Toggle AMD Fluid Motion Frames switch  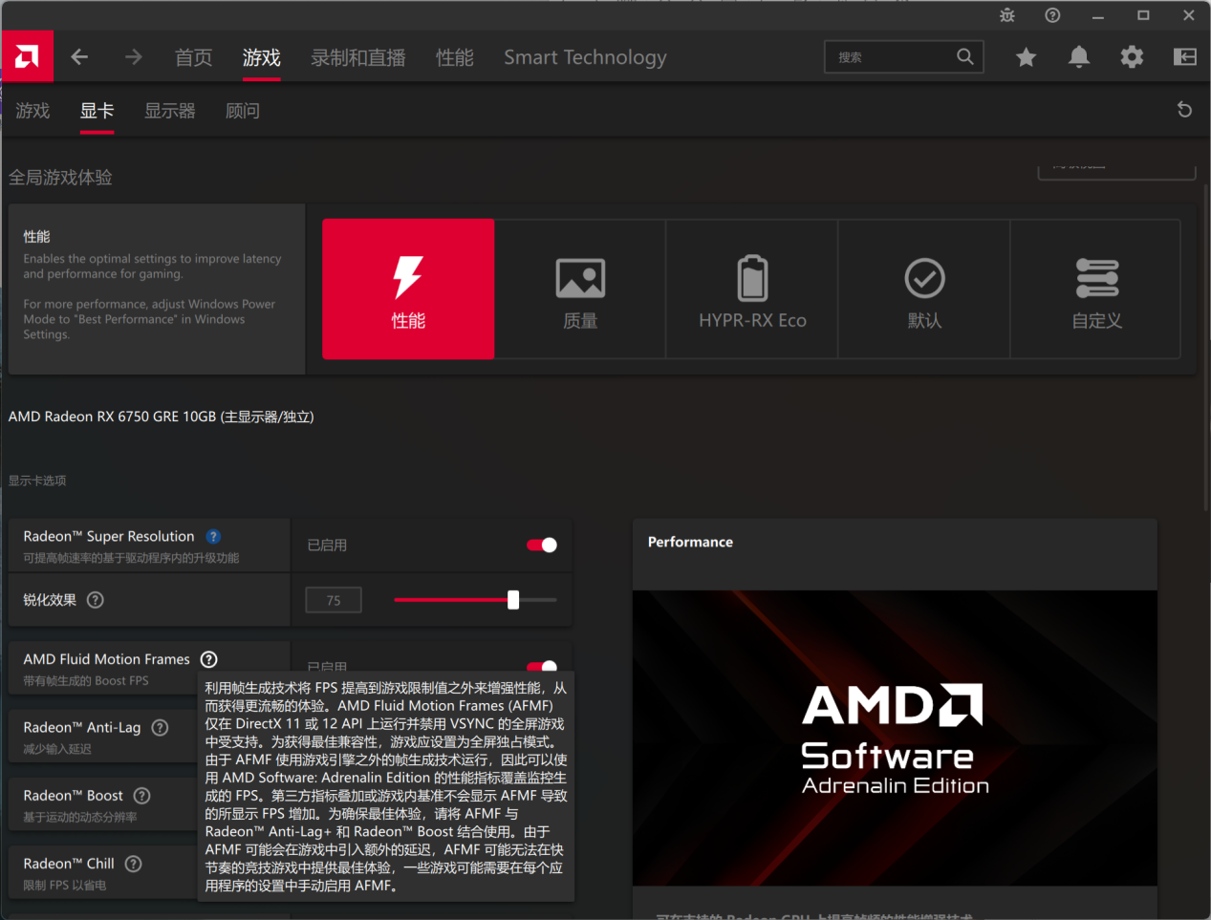click(x=542, y=667)
